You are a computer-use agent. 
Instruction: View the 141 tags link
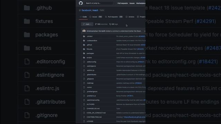(x=114, y=24)
